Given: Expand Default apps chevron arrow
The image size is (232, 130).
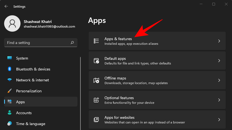Looking at the screenshot, I should tap(219, 61).
